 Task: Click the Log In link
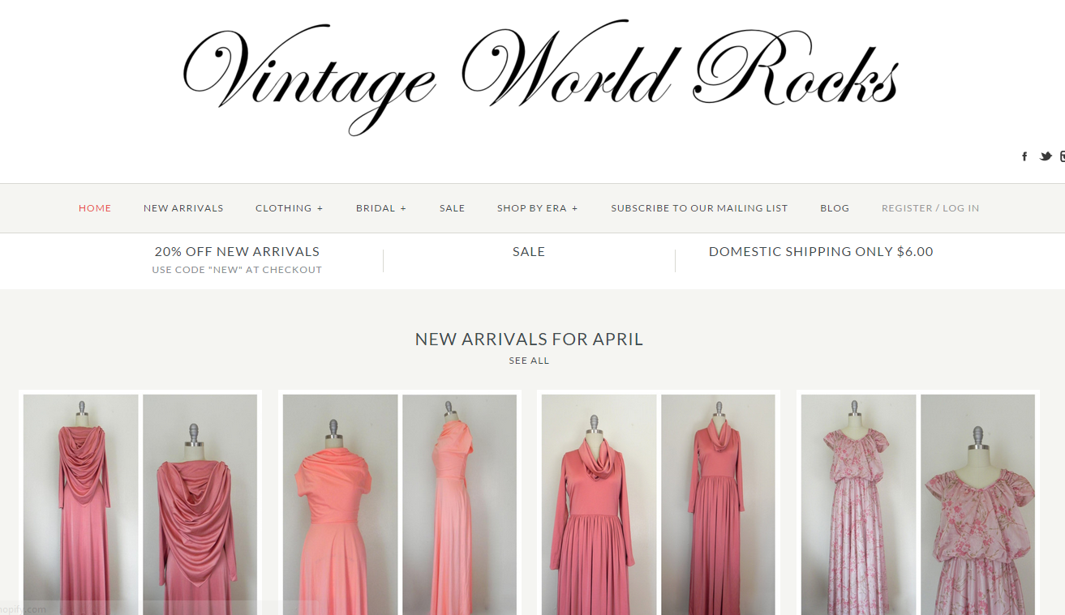pos(961,208)
